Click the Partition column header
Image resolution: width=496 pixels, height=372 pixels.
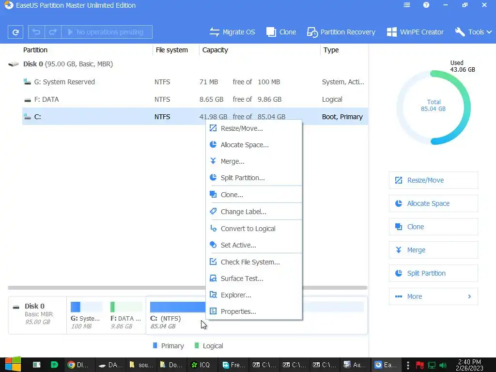(35, 50)
